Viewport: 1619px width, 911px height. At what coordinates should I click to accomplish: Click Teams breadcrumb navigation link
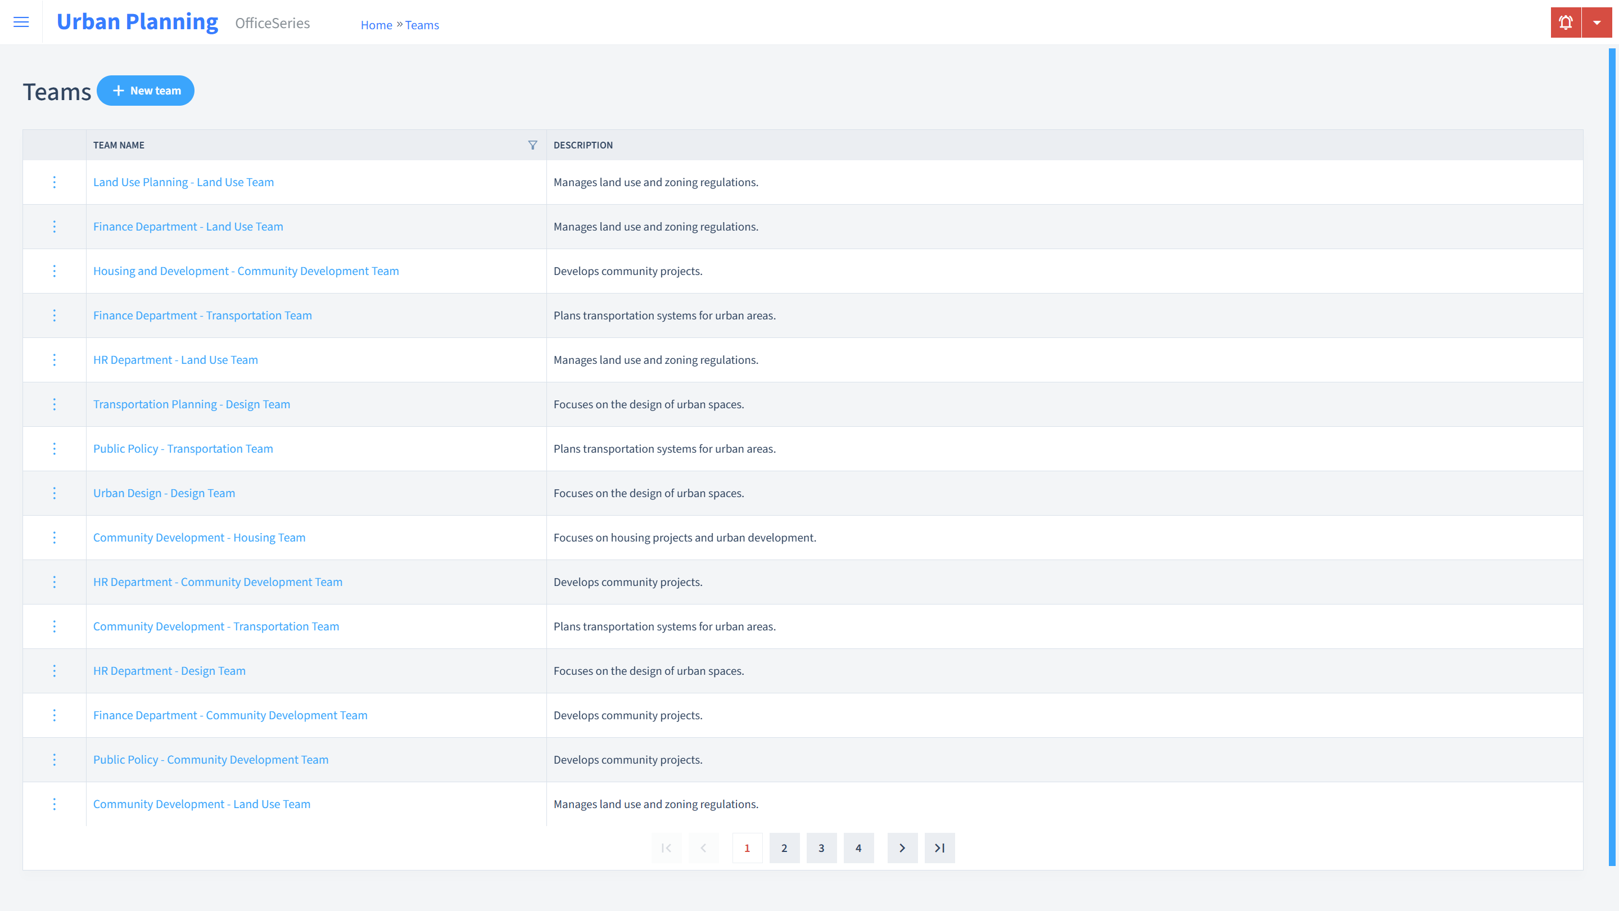coord(422,25)
